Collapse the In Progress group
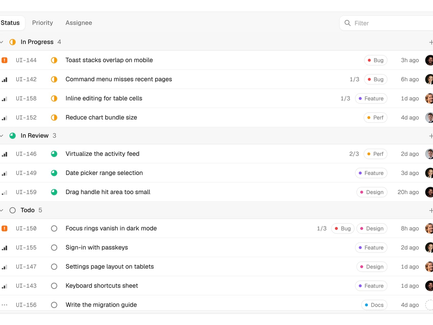This screenshot has width=433, height=325. (2, 42)
